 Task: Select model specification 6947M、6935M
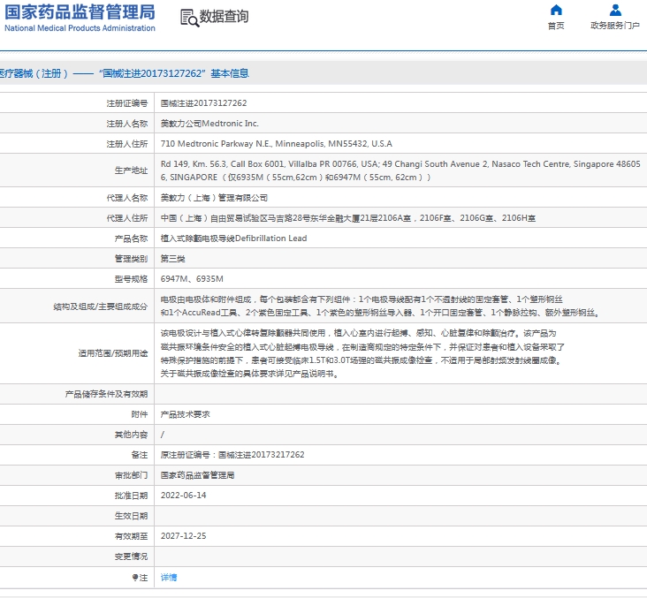pyautogui.click(x=192, y=279)
